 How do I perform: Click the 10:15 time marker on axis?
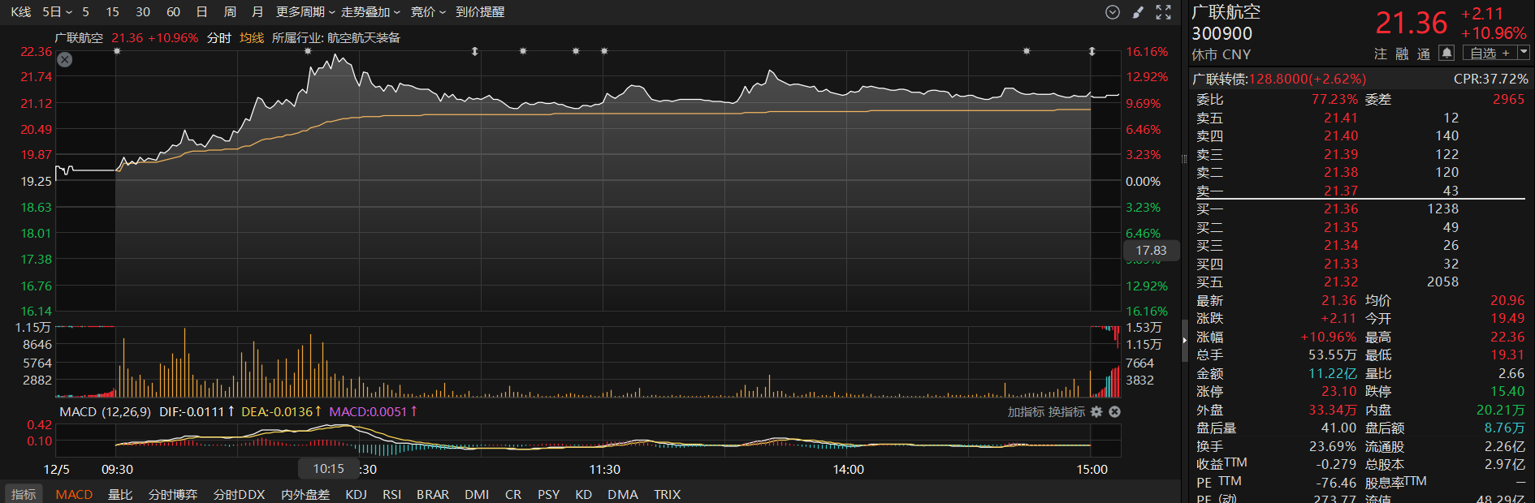[x=328, y=469]
